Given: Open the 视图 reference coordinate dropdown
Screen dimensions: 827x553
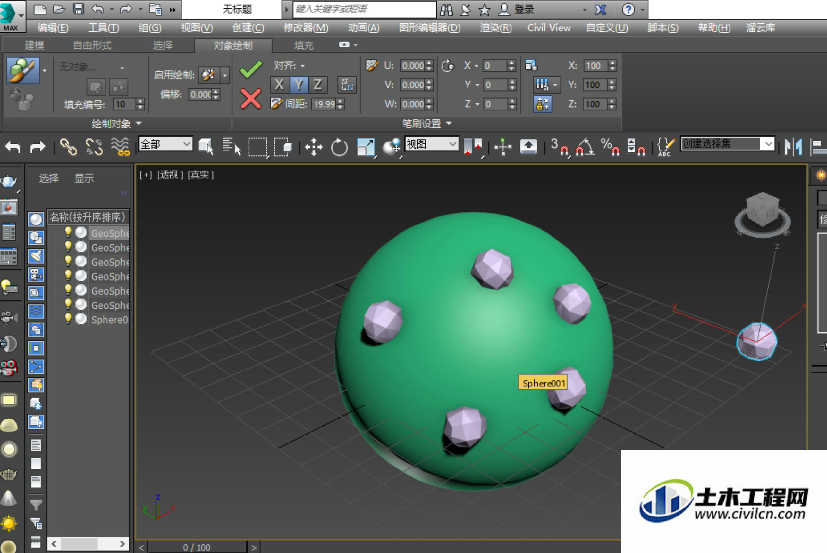Looking at the screenshot, I should click(x=432, y=144).
